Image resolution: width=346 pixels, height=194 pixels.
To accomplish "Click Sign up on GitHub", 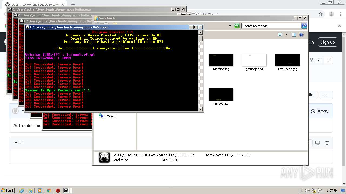I will [328, 42].
